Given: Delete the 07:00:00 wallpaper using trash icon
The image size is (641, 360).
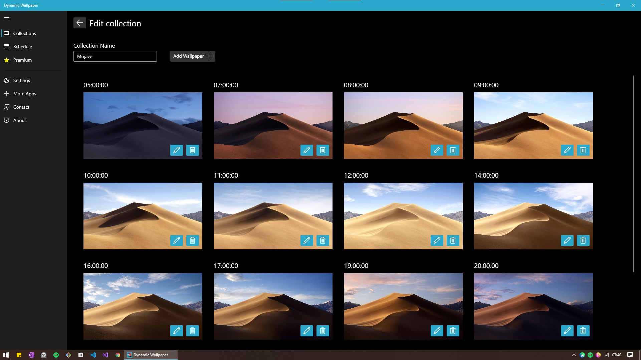Looking at the screenshot, I should pyautogui.click(x=323, y=150).
